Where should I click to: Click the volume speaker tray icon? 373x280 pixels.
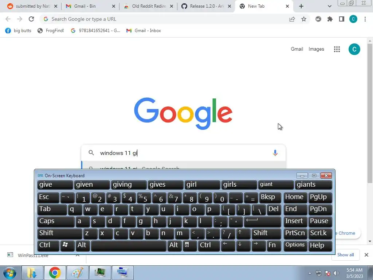pos(336,273)
